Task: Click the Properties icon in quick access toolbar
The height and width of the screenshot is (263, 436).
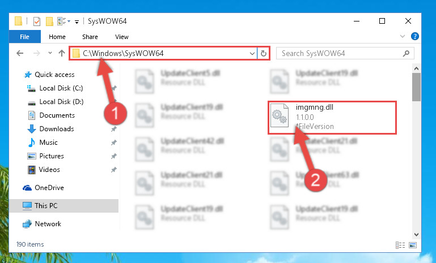Action: tap(37, 21)
